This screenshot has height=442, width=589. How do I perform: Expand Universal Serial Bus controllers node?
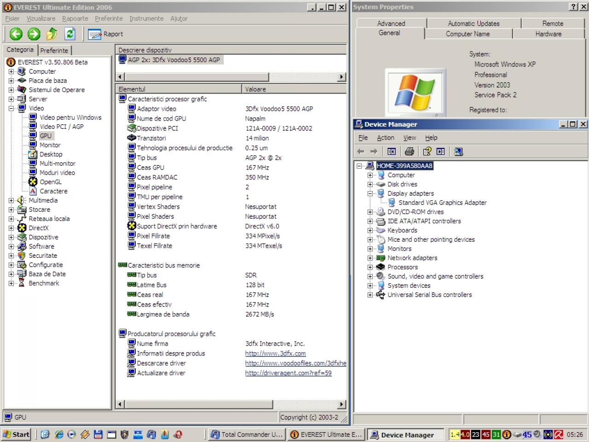[370, 295]
